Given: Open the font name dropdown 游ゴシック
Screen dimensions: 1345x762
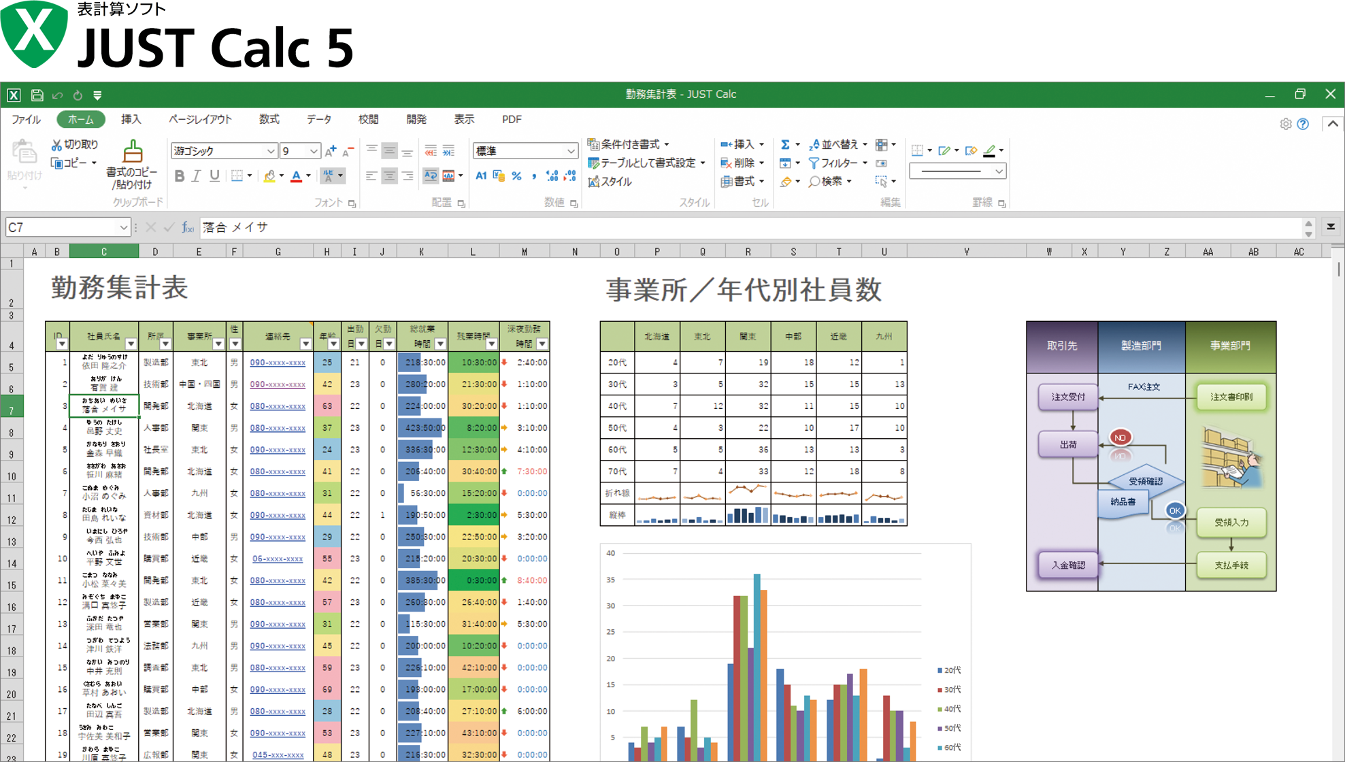Looking at the screenshot, I should 271,151.
